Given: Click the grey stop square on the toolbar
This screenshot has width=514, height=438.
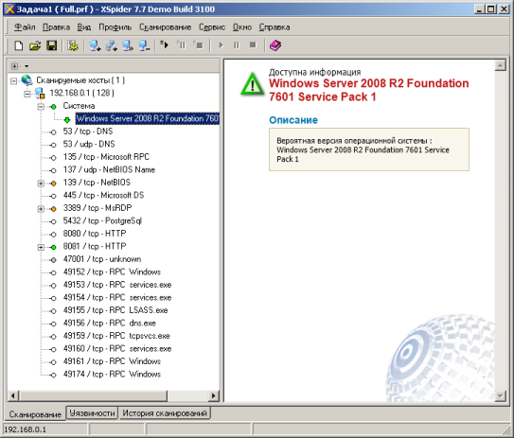Looking at the screenshot, I should (x=253, y=44).
